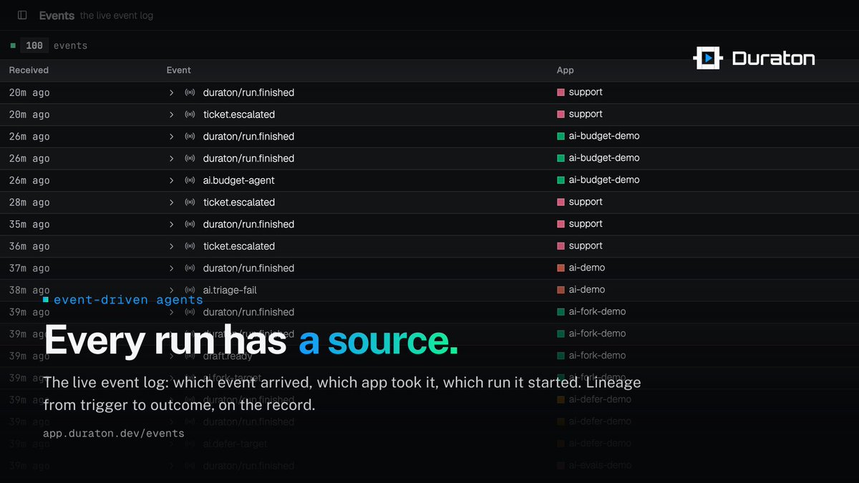Image resolution: width=859 pixels, height=483 pixels.
Task: Open the ai.triage-fail event name
Action: click(230, 290)
